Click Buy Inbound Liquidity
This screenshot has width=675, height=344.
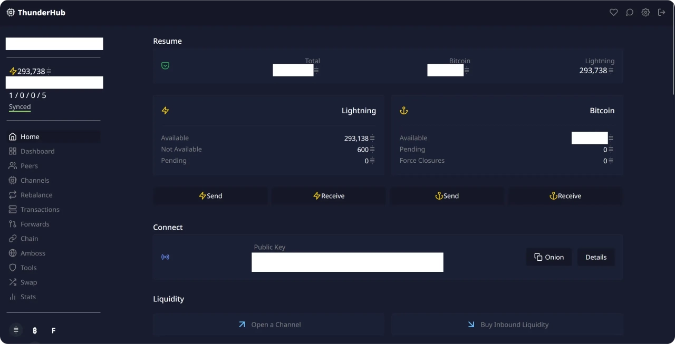[507, 325]
